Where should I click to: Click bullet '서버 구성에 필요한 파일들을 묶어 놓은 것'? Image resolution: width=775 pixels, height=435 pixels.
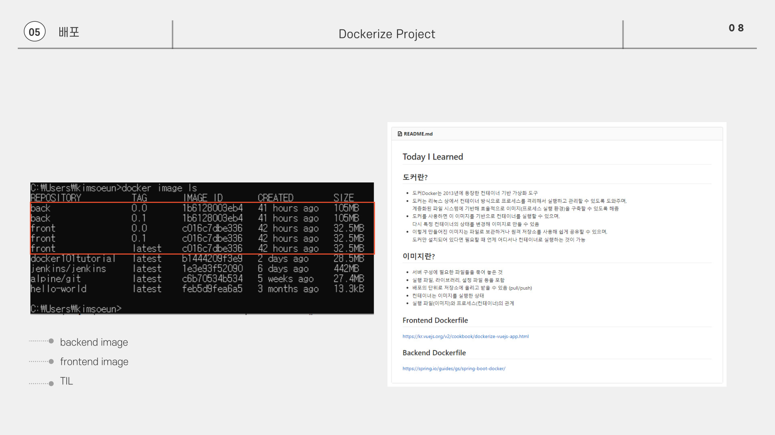(457, 272)
